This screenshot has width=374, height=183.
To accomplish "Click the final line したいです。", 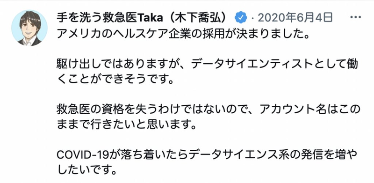I will click(x=87, y=170).
